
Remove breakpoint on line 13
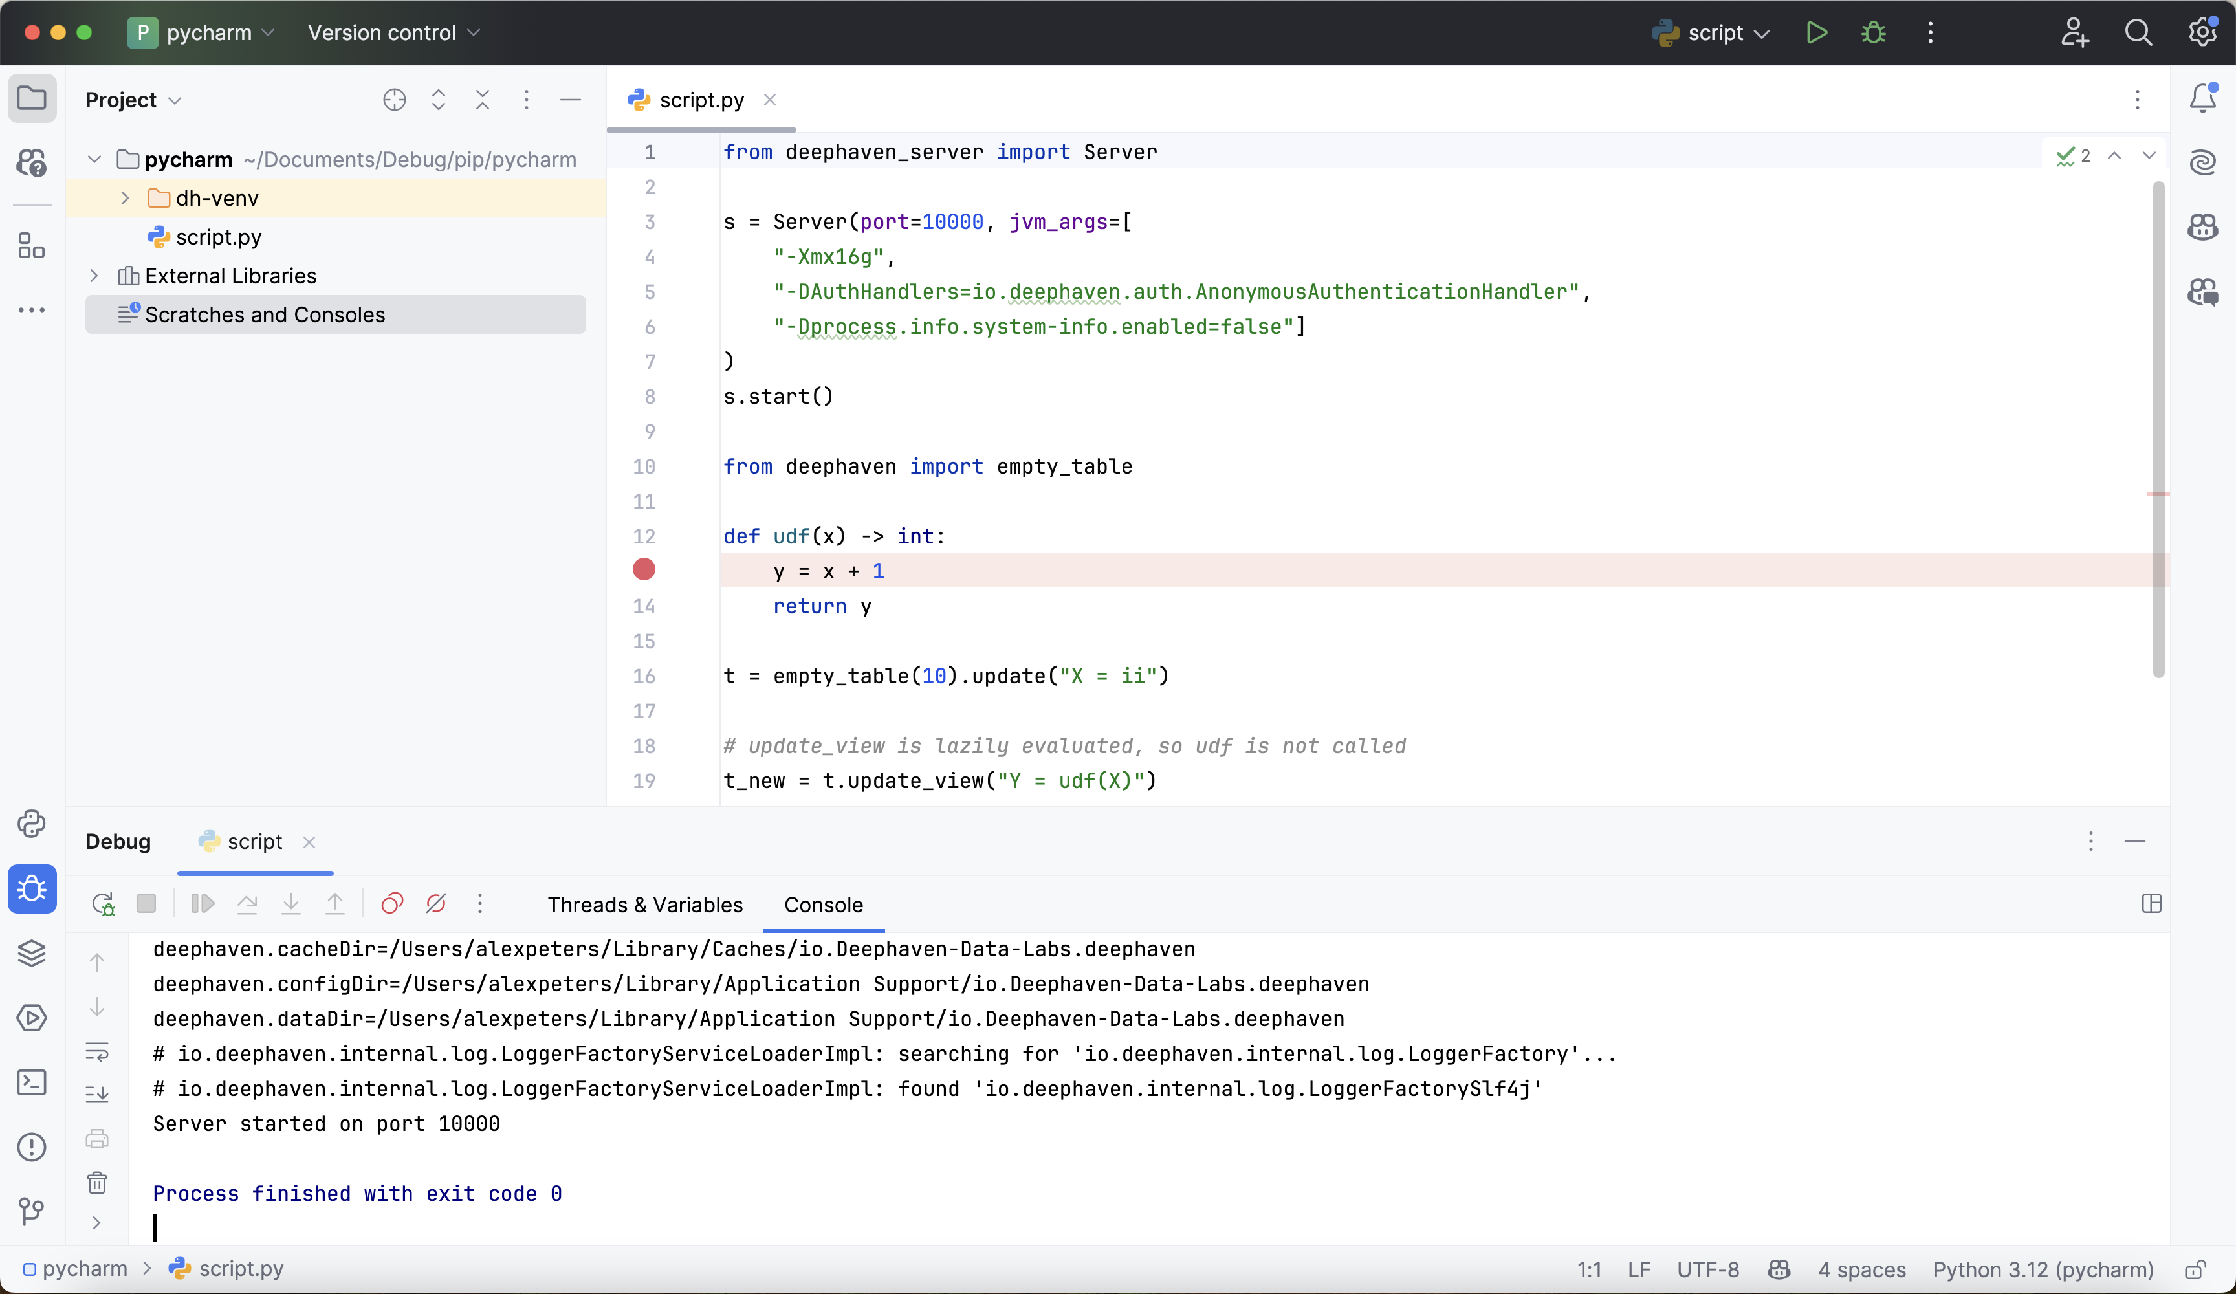coord(644,570)
